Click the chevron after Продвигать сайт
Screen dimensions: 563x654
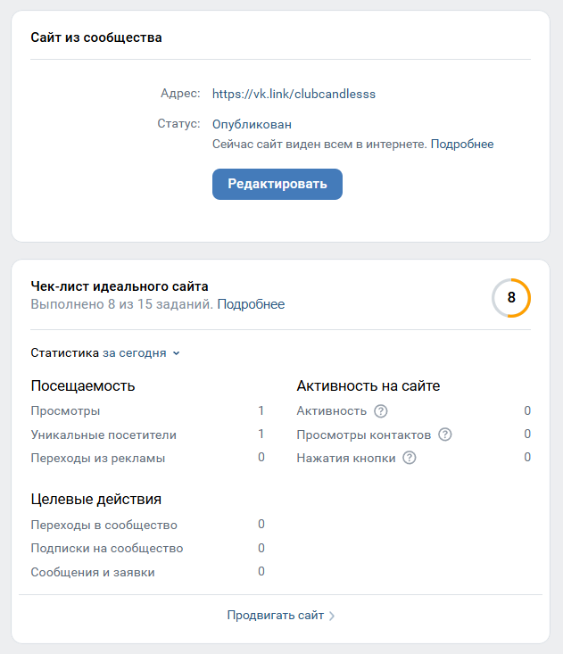tap(332, 616)
